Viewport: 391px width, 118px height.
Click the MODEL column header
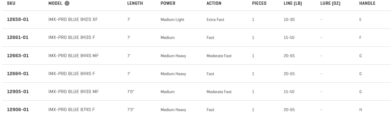(55, 4)
